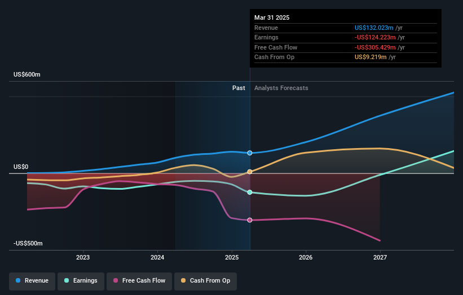Click the Cash From Op tooltip row label
Image resolution: width=463 pixels, height=295 pixels.
[x=274, y=57]
